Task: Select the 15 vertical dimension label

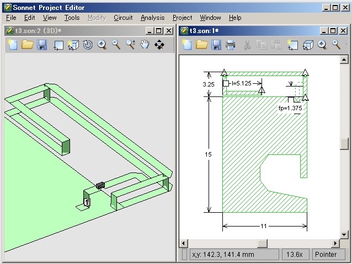Action: pos(208,154)
